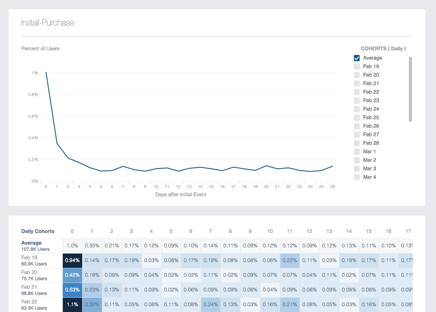Toggle the Mar 1 cohort checkbox
436x312 pixels.
(357, 152)
